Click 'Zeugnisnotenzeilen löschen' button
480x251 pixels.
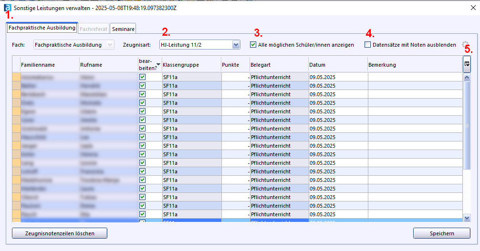pyautogui.click(x=60, y=233)
